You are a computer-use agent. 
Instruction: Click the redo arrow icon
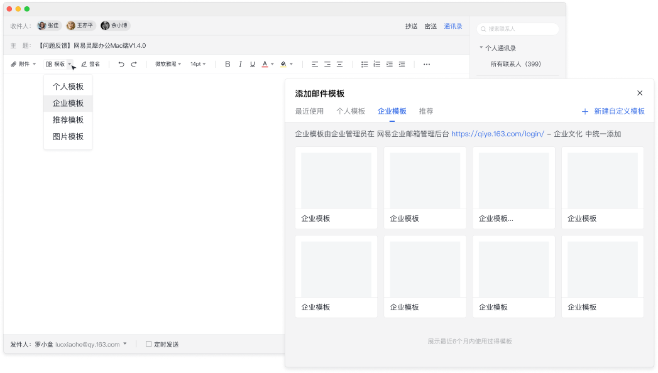[134, 64]
